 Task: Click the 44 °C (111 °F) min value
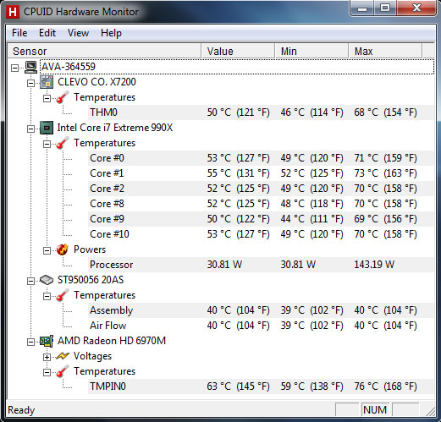click(x=311, y=219)
